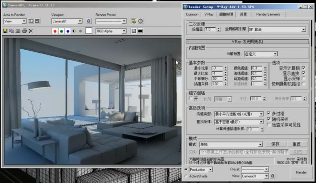The width and height of the screenshot is (316, 183).
Task: Uncheck the 显示计算相 checkbox
Action: tap(303, 68)
